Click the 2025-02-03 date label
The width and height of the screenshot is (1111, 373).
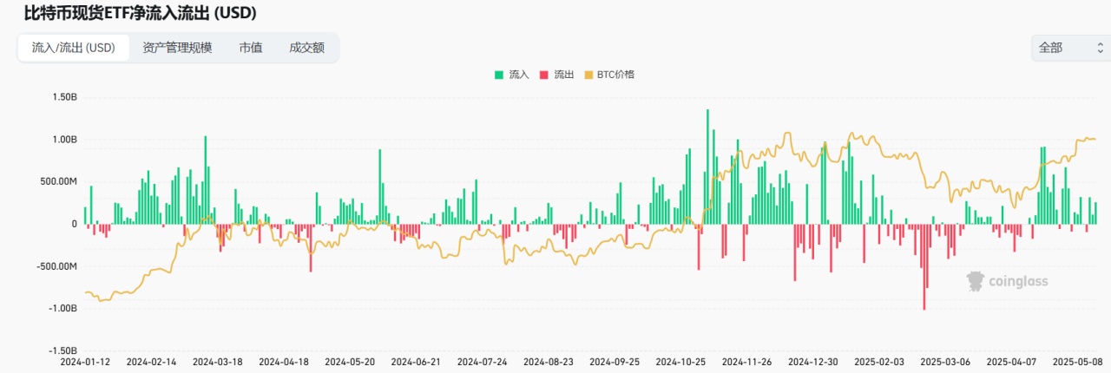[x=879, y=362]
